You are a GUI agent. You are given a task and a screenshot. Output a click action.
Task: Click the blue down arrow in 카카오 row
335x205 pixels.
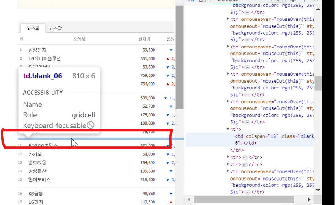[x=168, y=154]
